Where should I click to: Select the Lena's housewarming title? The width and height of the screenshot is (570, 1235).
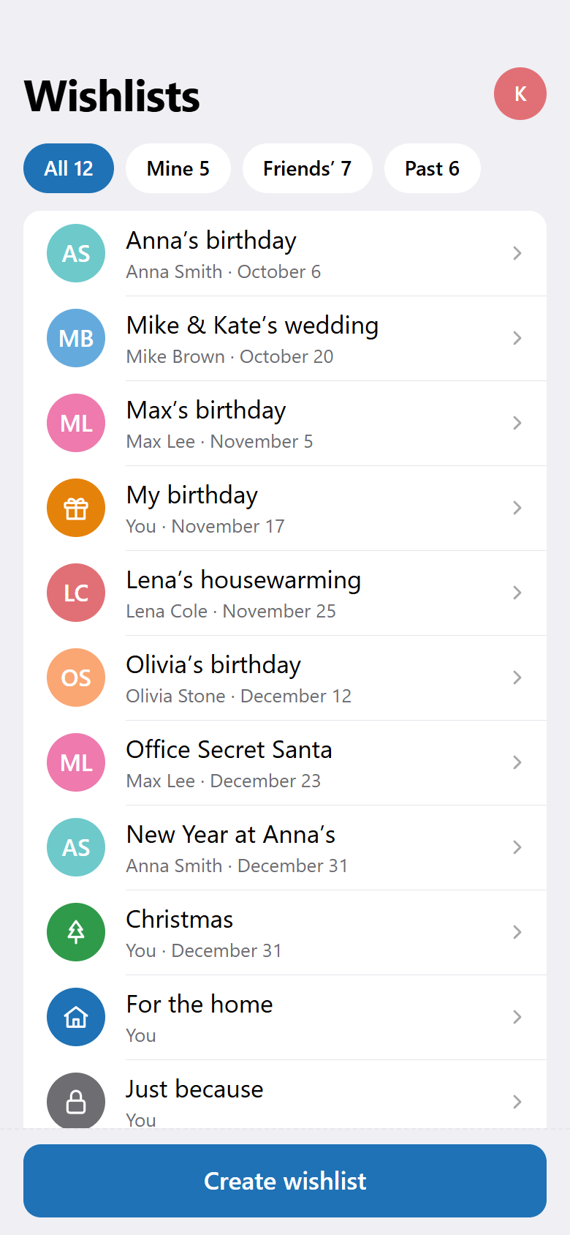pyautogui.click(x=243, y=580)
